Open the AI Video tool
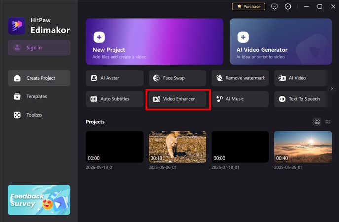Screen dimensions: 339x222 click(302, 78)
